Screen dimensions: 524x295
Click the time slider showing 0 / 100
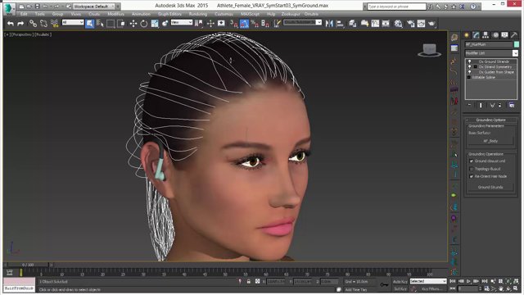click(x=28, y=265)
